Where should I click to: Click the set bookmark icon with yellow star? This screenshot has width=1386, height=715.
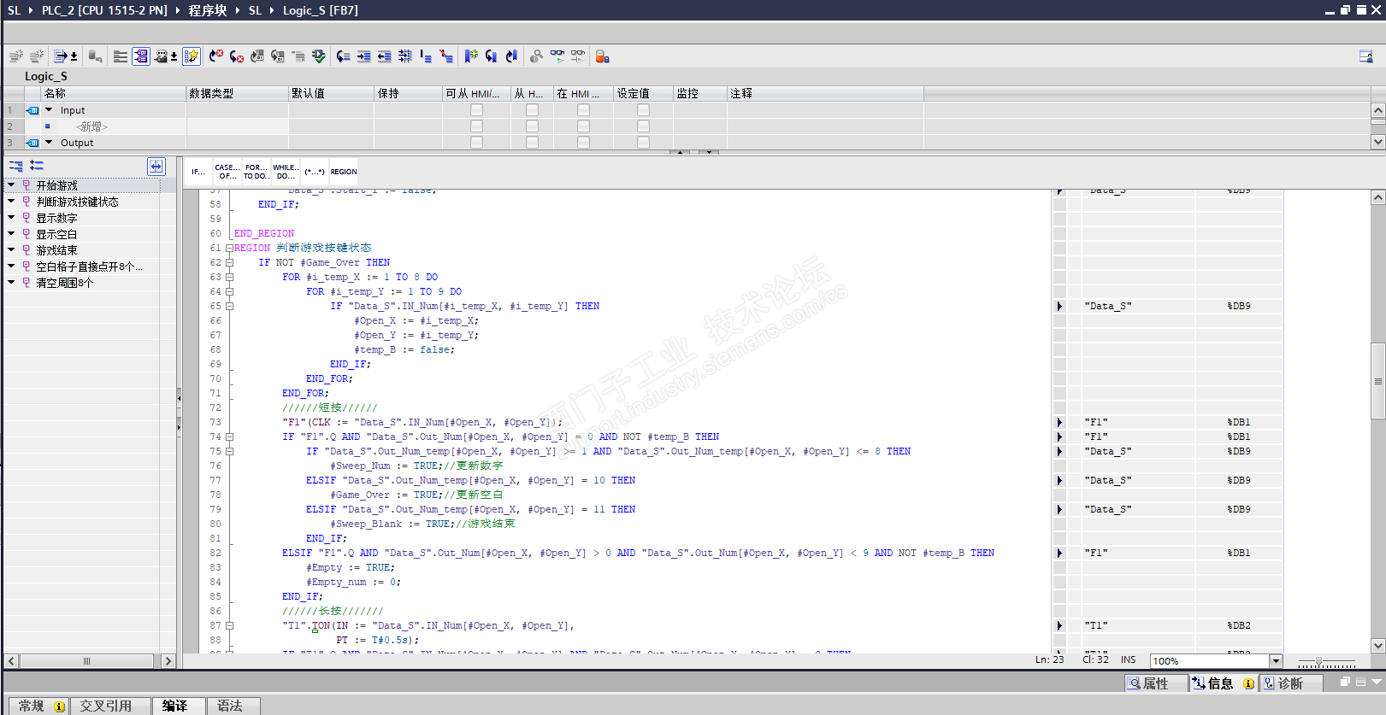click(471, 56)
